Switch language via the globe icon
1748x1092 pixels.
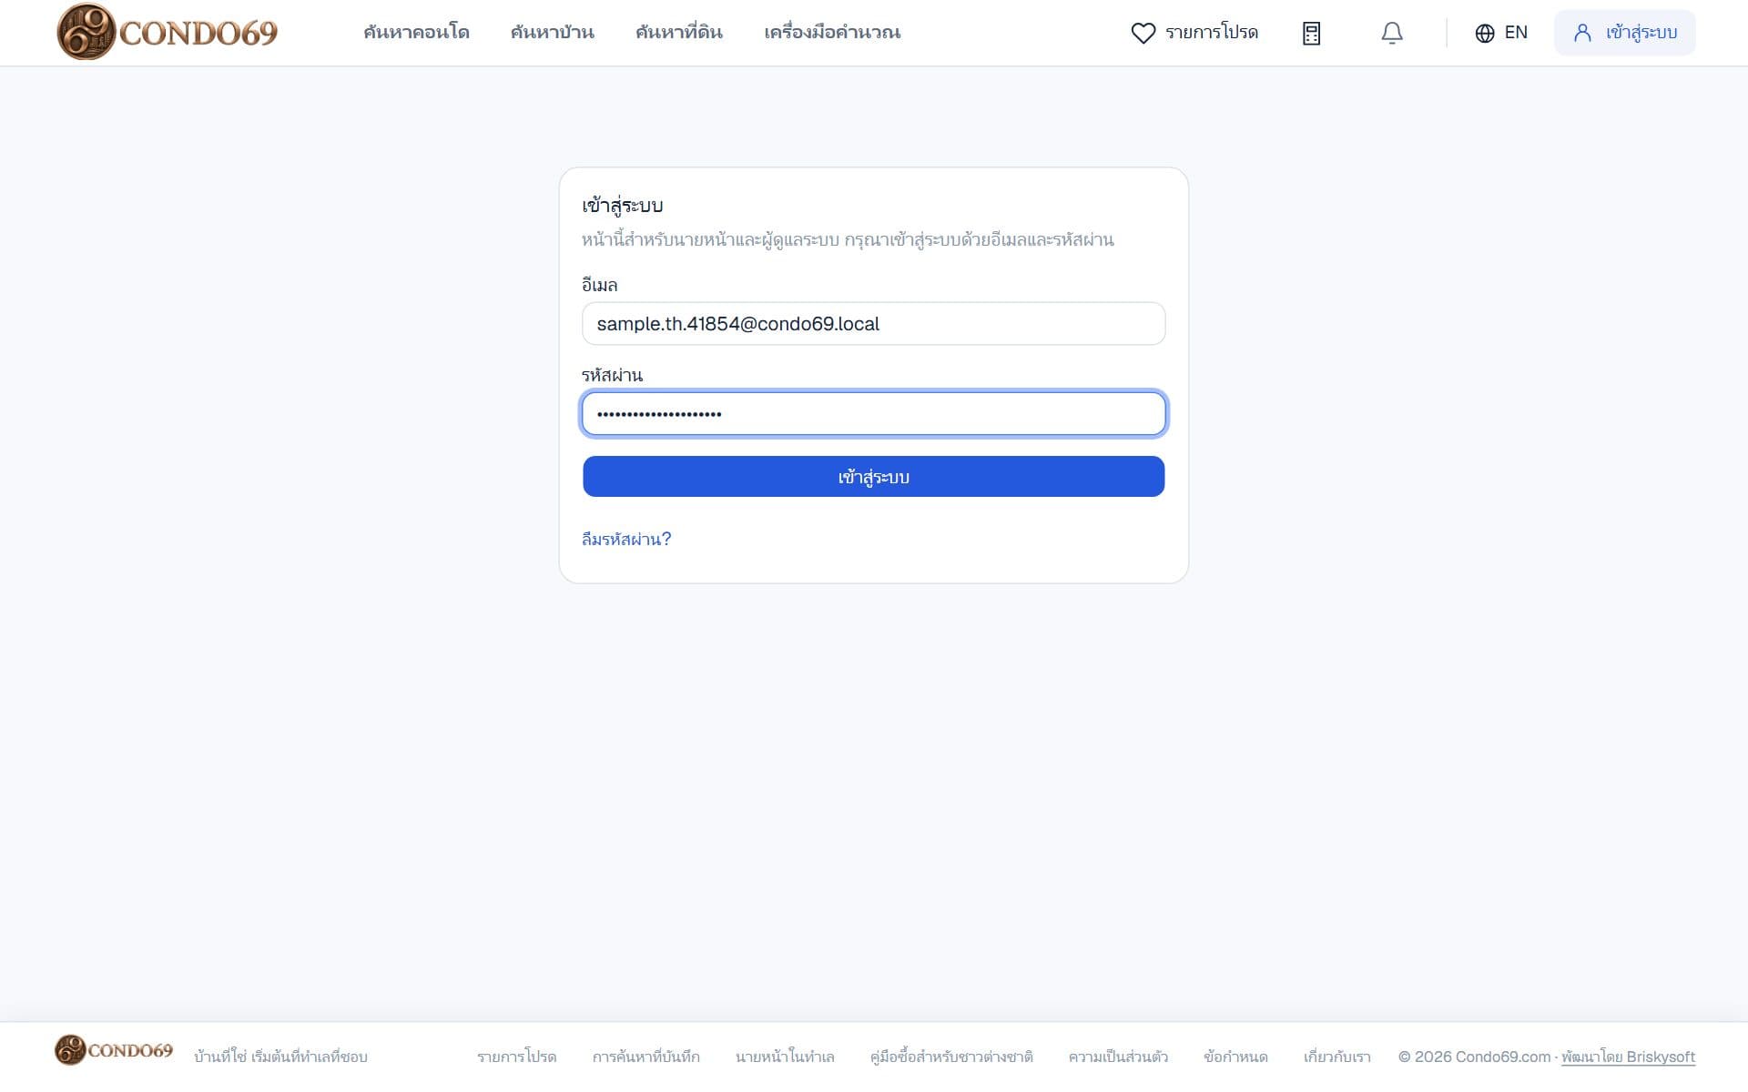click(1484, 34)
